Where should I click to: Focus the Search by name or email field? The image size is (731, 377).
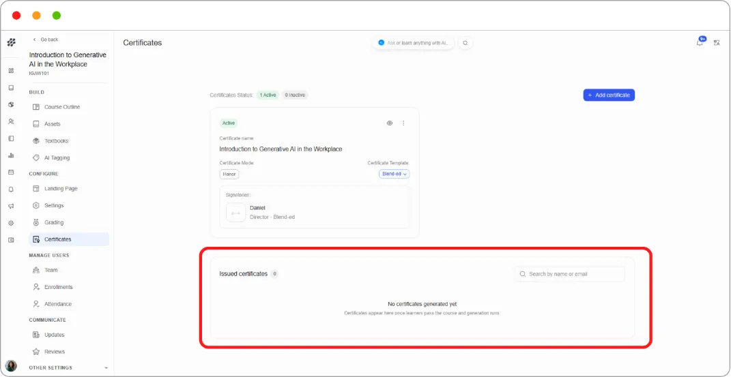click(x=570, y=274)
